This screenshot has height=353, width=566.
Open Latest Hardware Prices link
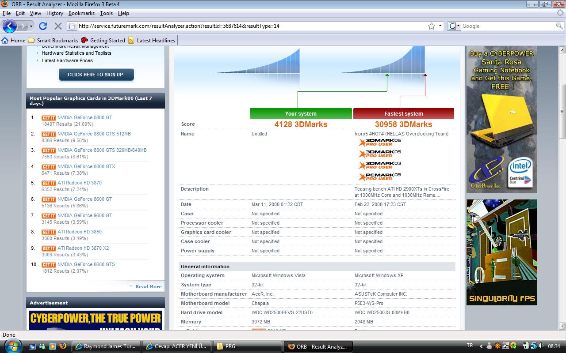point(67,60)
